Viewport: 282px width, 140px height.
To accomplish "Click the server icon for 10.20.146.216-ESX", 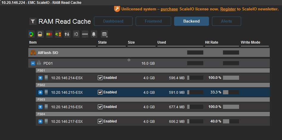I will pyautogui.click(x=46, y=107).
